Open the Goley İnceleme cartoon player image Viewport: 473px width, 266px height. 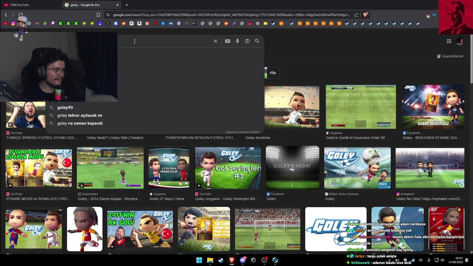pyautogui.click(x=292, y=107)
